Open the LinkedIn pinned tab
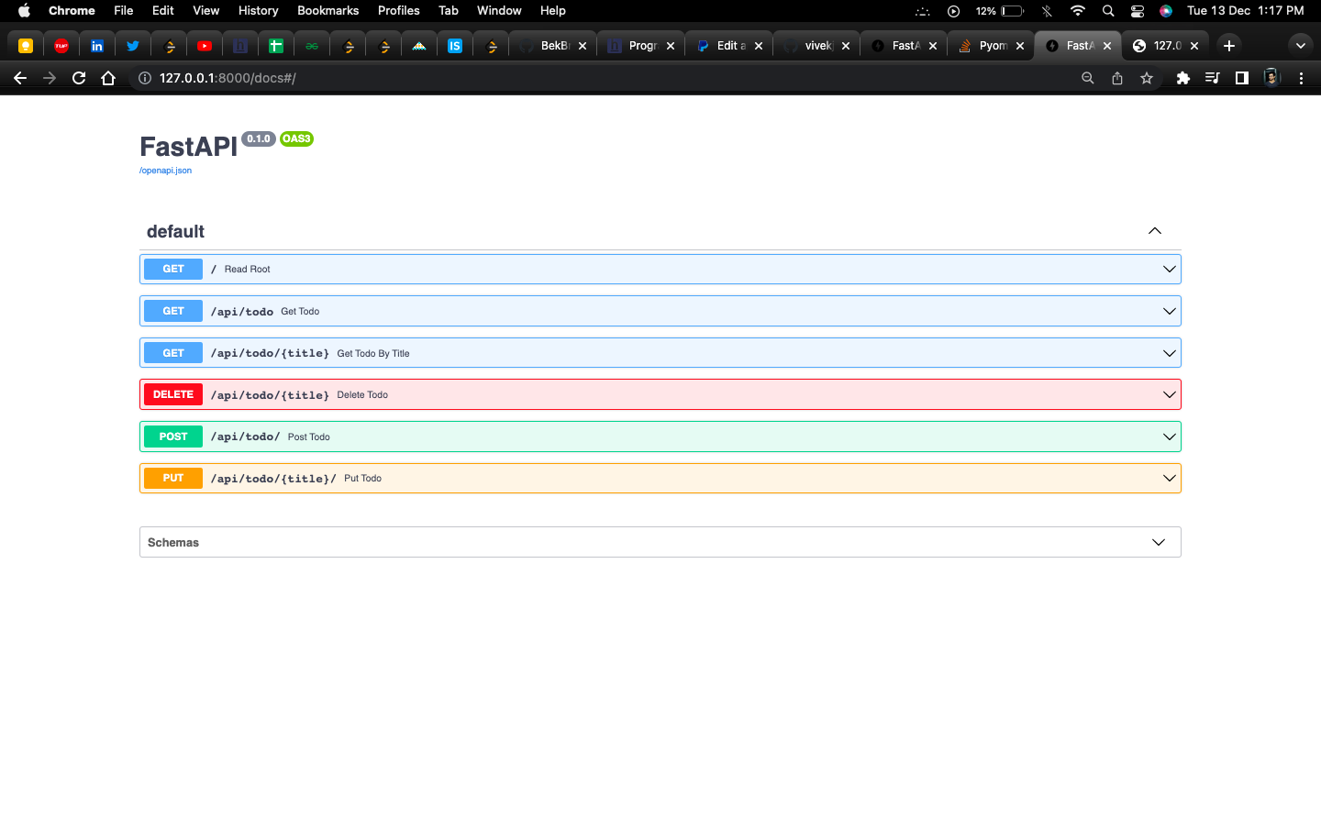The height and width of the screenshot is (818, 1321). pyautogui.click(x=97, y=45)
